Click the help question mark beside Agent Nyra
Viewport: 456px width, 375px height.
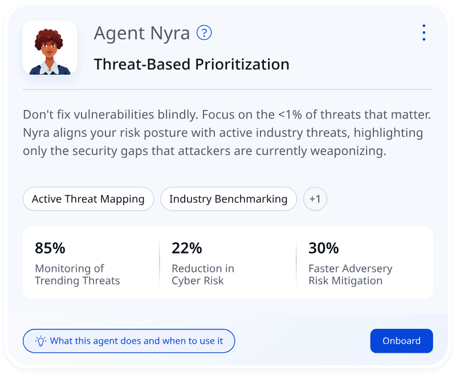[x=204, y=33]
